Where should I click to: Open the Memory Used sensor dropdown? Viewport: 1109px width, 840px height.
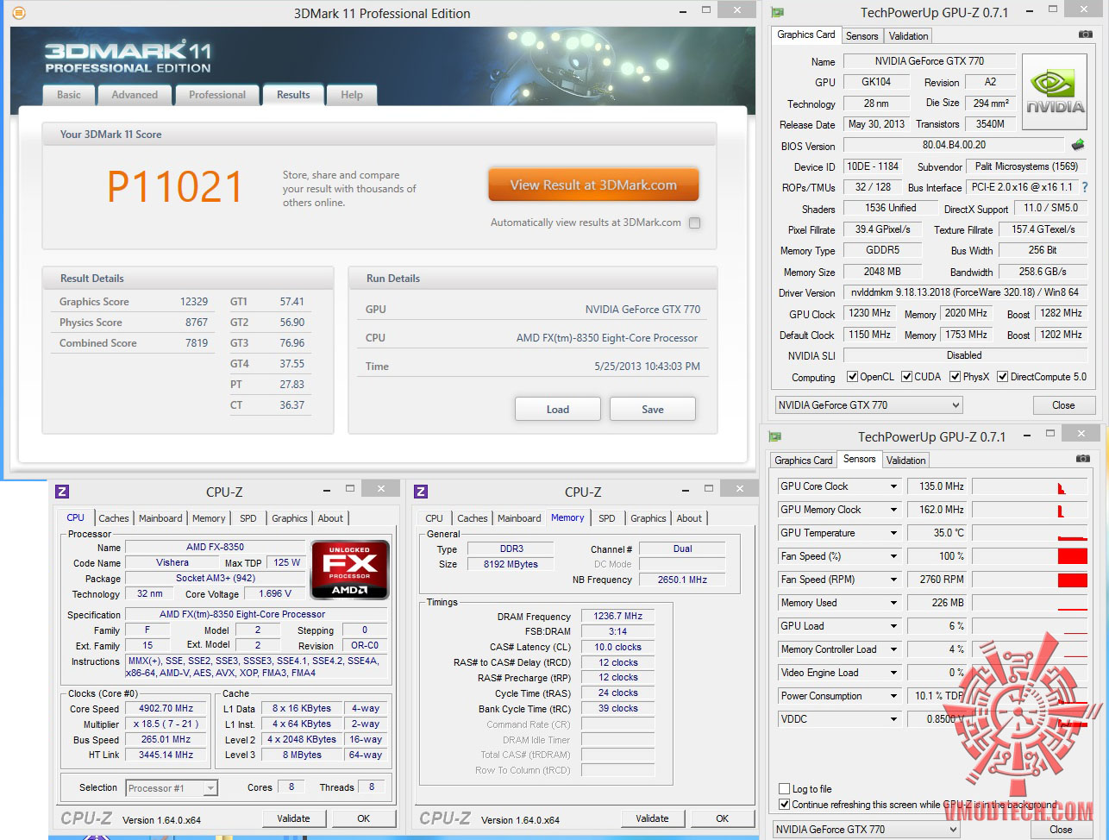[x=894, y=603]
